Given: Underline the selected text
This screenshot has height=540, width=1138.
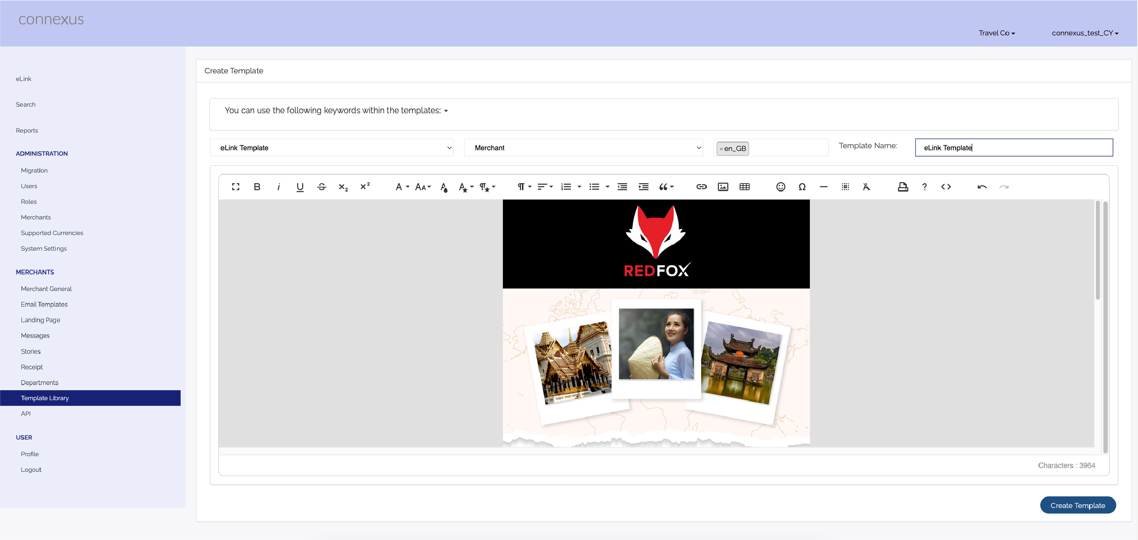Looking at the screenshot, I should point(300,187).
